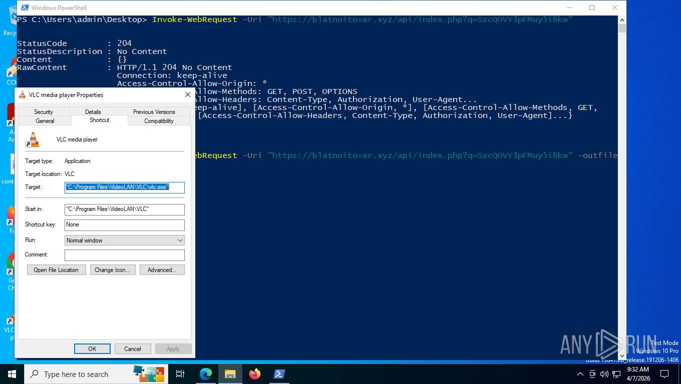The height and width of the screenshot is (384, 681).
Task: Click the first Invoke-WebRequest command text
Action: coord(195,19)
